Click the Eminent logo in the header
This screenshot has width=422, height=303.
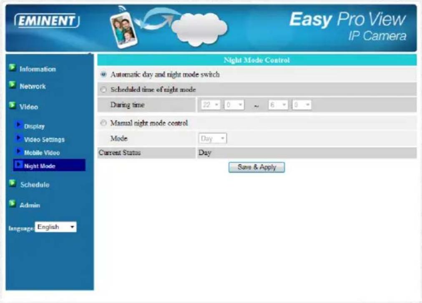click(x=47, y=21)
